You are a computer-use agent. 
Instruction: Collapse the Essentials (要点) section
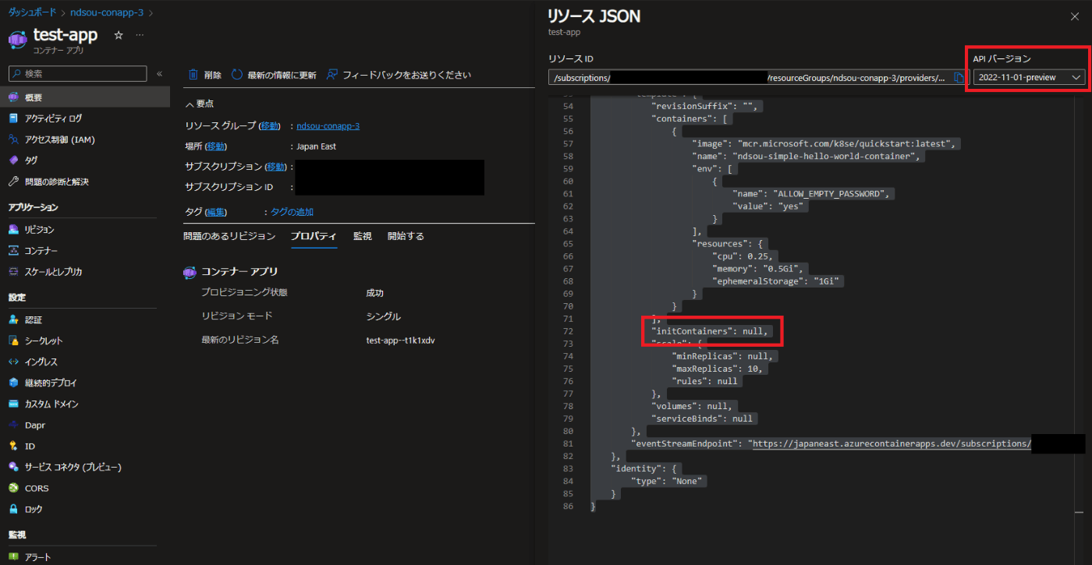[x=199, y=104]
